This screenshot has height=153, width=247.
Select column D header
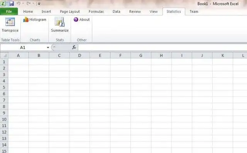80,55
